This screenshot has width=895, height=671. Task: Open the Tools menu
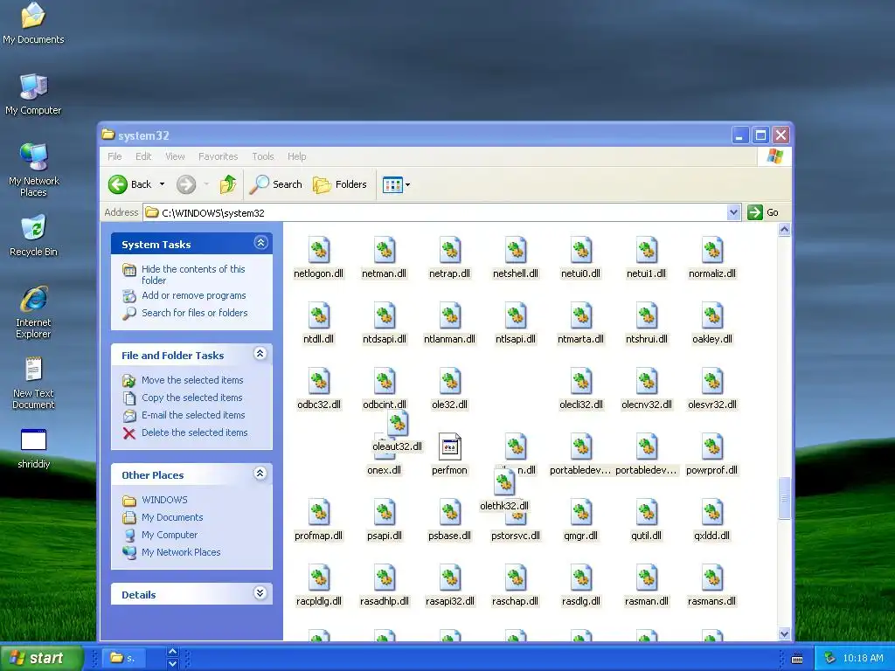[263, 156]
